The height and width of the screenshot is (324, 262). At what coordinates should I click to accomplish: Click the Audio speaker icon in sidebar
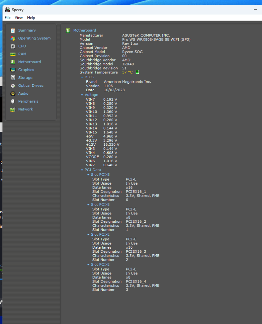tap(13, 94)
